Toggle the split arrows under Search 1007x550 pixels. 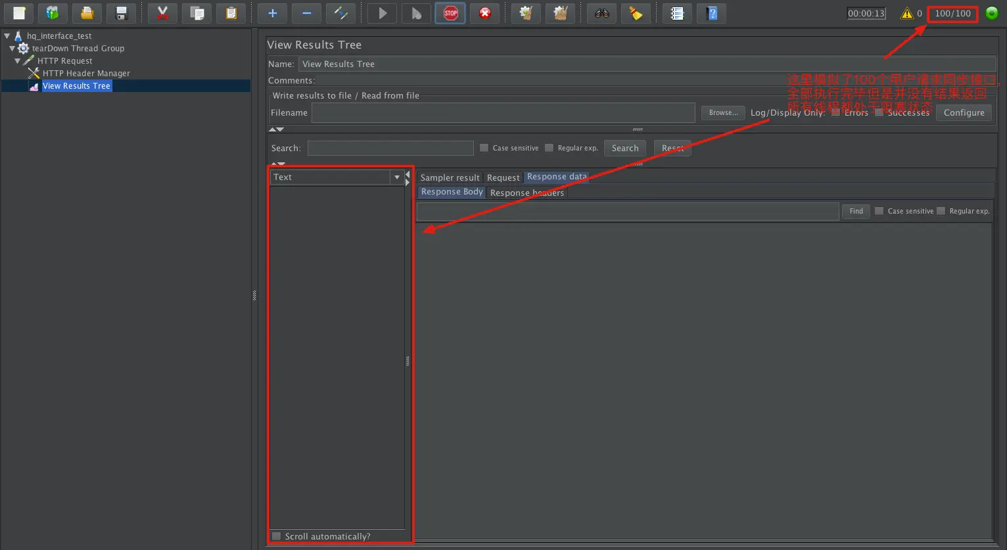279,164
